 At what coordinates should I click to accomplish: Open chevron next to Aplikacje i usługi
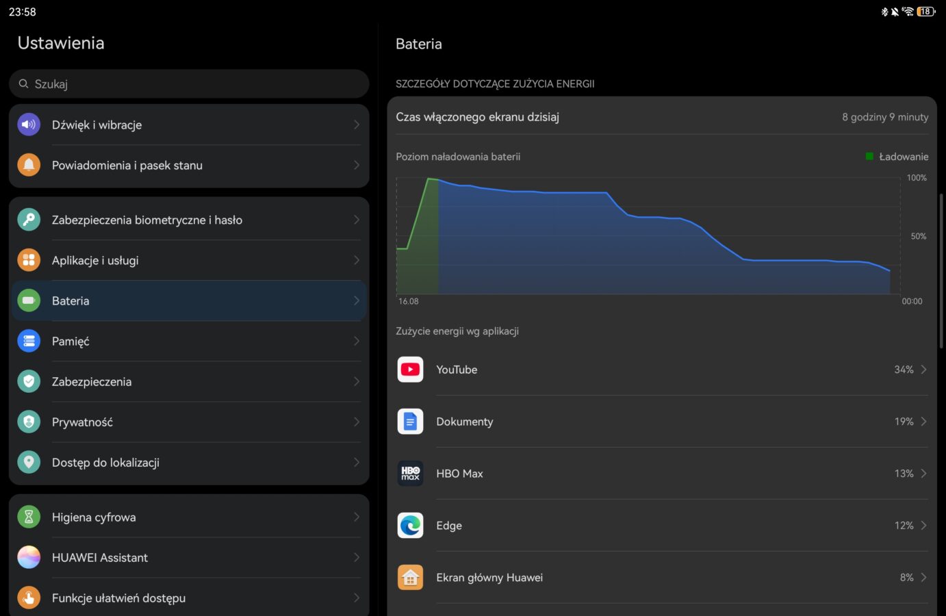(x=357, y=260)
